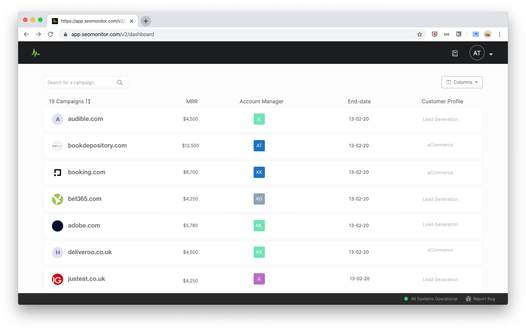Click the deliveroo.co.uk letter H avatar
This screenshot has width=526, height=330.
[x=57, y=253]
